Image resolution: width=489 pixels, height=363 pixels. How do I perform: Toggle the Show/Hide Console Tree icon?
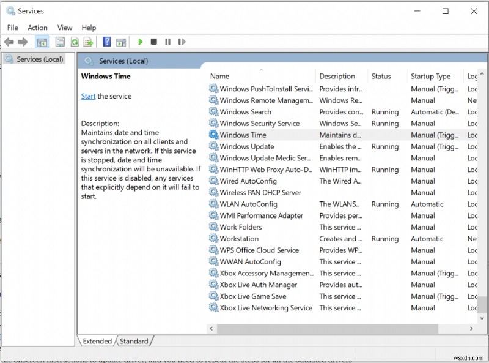[x=41, y=42]
